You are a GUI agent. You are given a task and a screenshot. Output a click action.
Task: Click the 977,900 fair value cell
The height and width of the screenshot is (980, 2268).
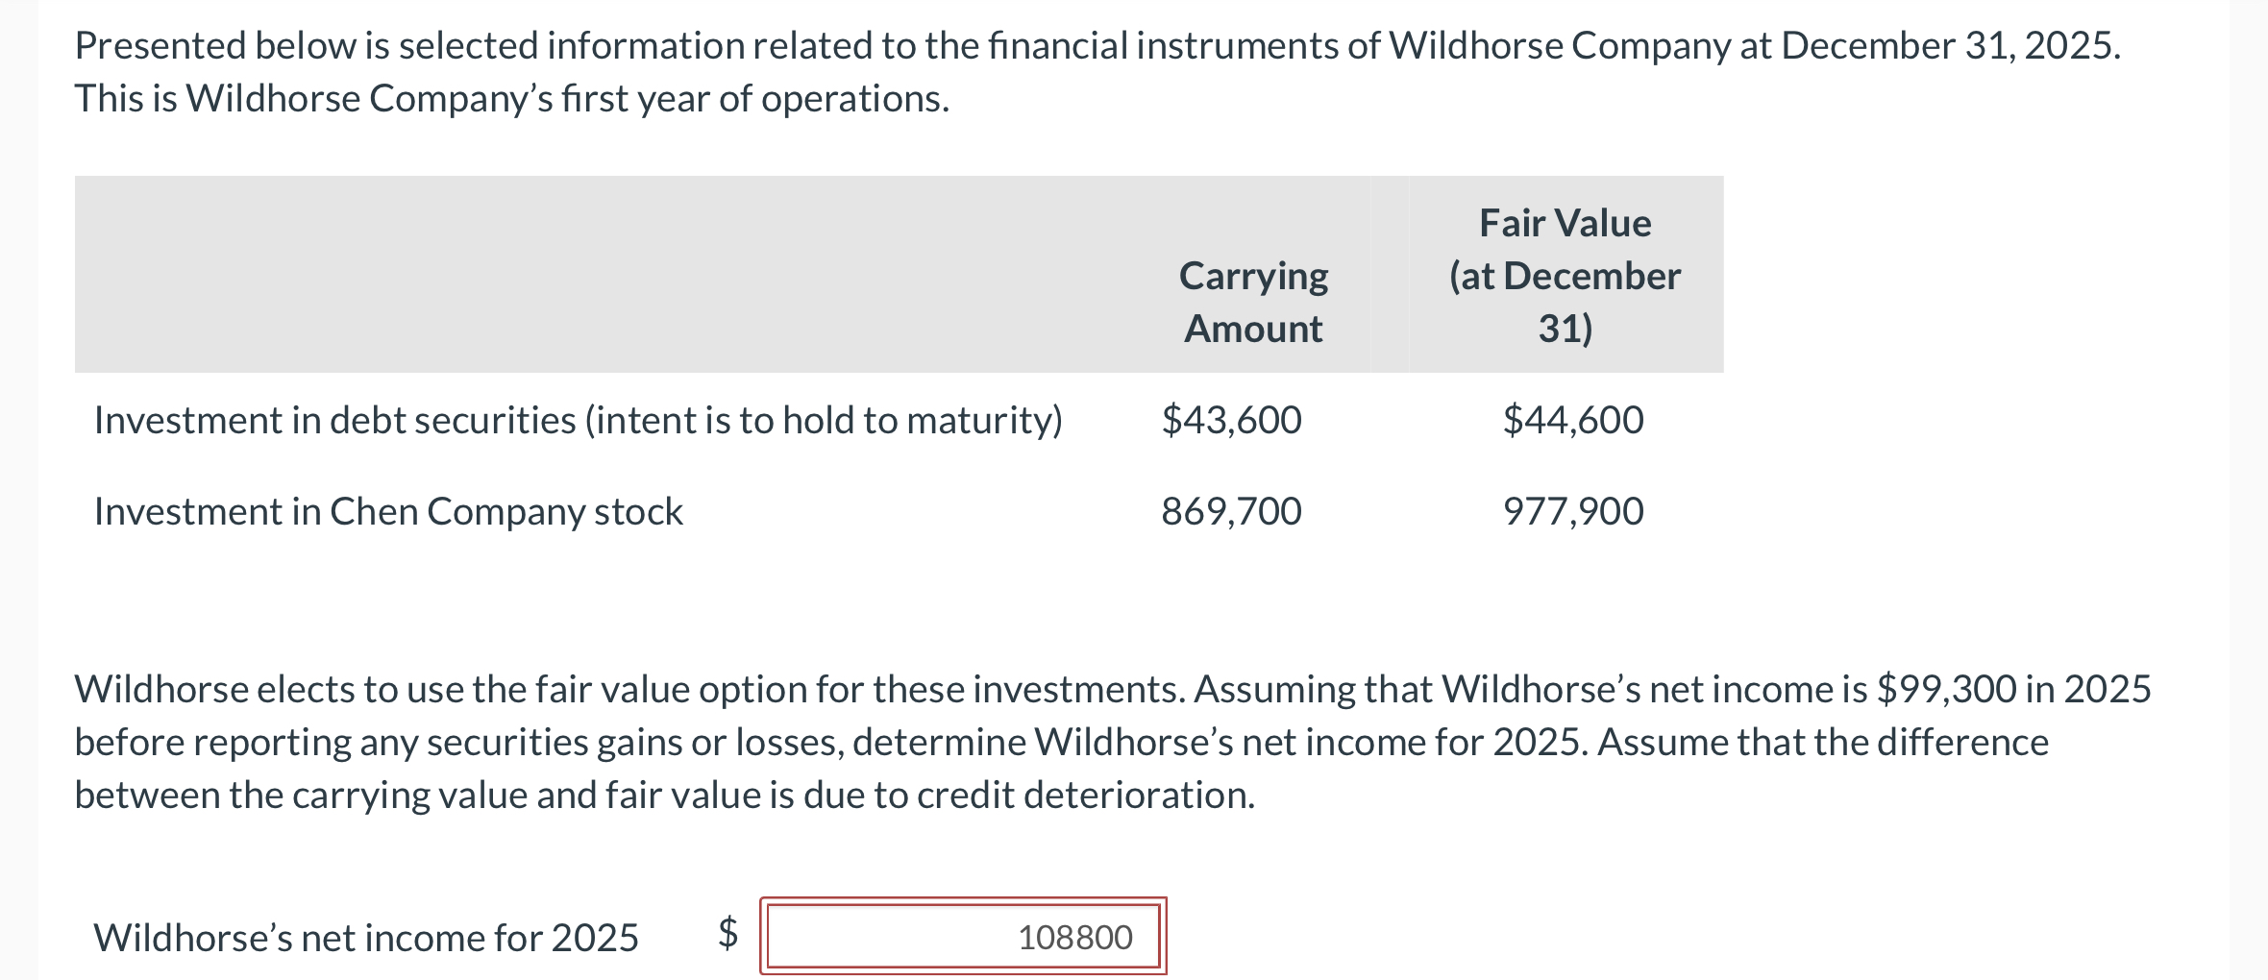(x=1573, y=511)
